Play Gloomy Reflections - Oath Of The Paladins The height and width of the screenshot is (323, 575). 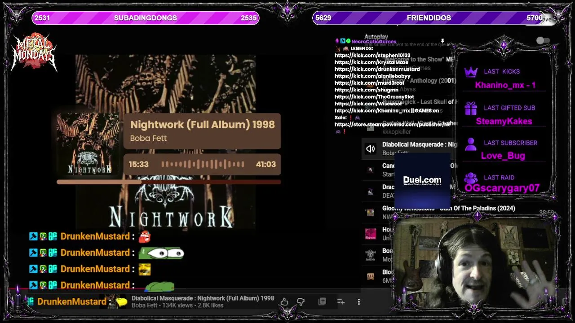(x=449, y=208)
